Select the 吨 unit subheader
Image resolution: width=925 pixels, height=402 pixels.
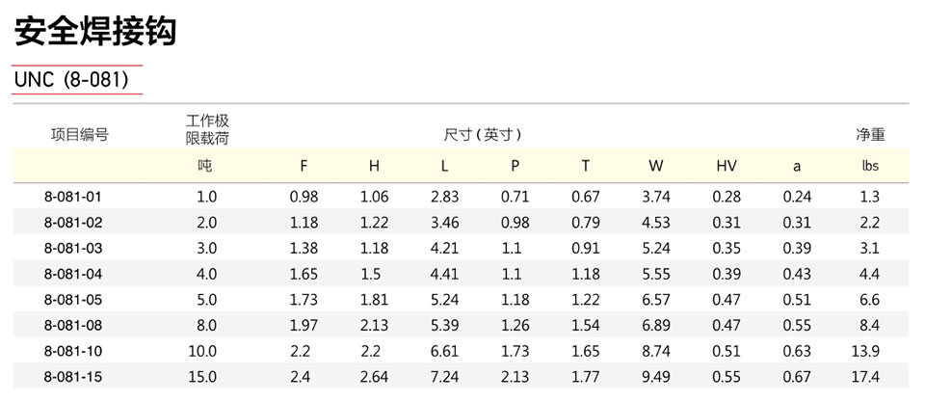coord(204,166)
